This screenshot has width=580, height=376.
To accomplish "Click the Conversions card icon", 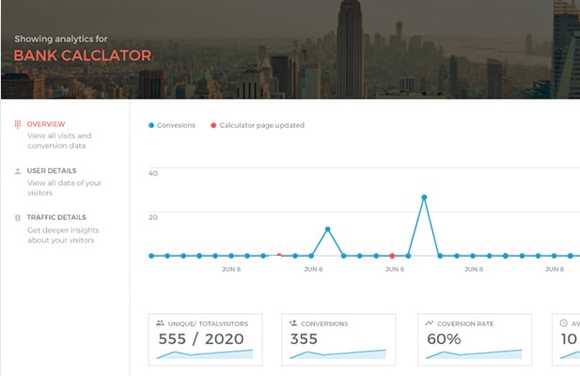I will coord(294,323).
